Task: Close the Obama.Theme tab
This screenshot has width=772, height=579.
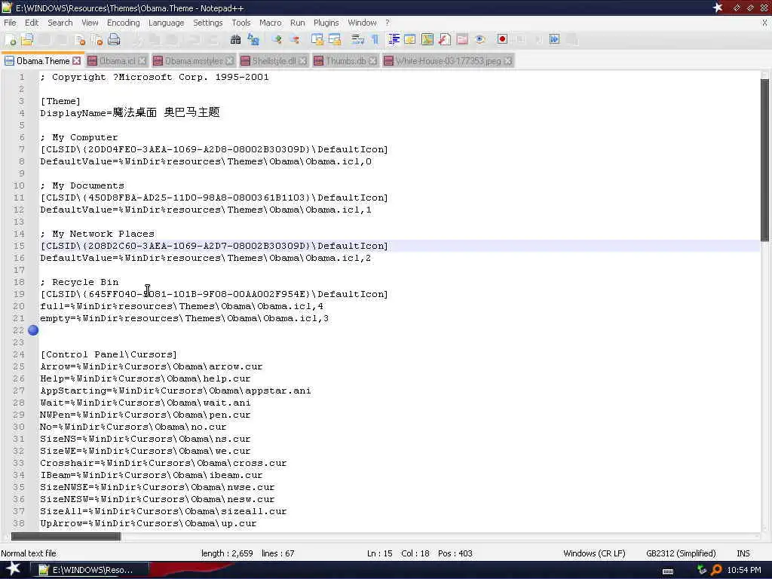Action: [76, 60]
